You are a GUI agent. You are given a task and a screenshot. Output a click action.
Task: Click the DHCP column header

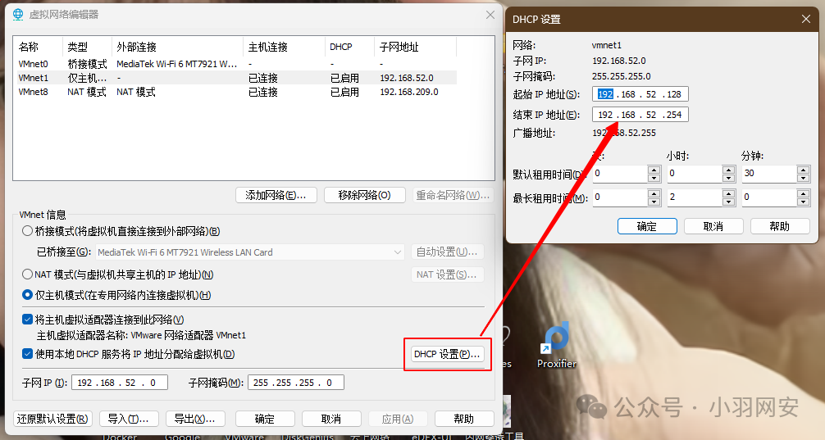tap(349, 47)
